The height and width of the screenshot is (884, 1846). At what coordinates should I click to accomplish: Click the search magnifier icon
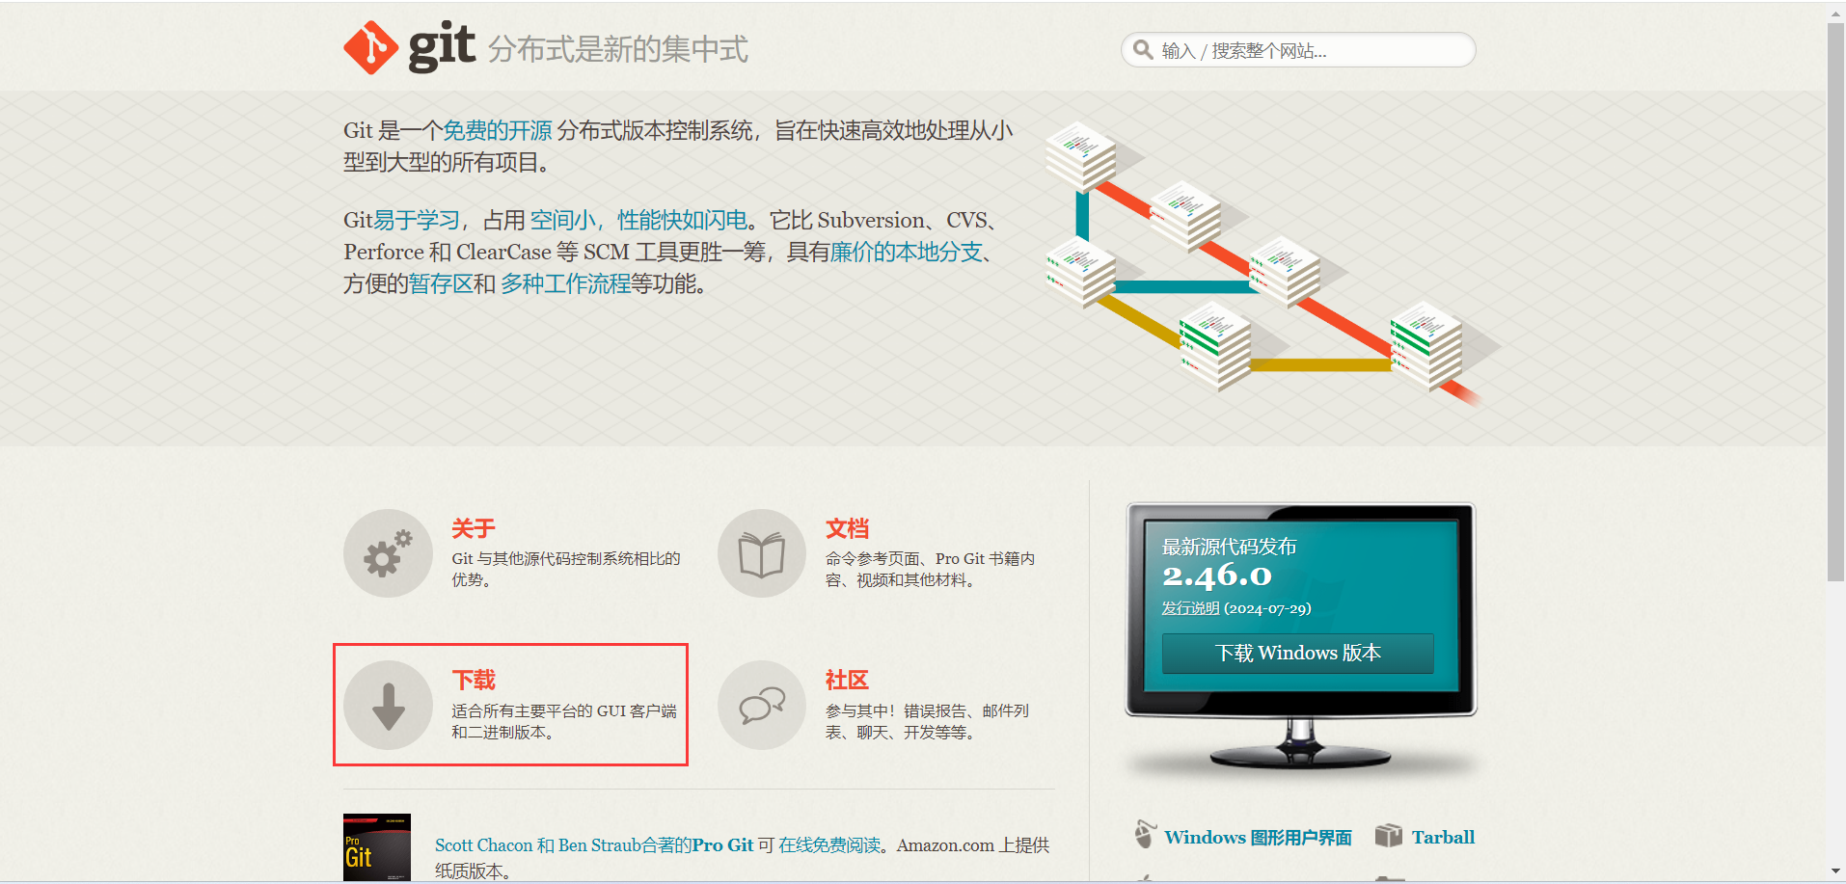tap(1143, 50)
